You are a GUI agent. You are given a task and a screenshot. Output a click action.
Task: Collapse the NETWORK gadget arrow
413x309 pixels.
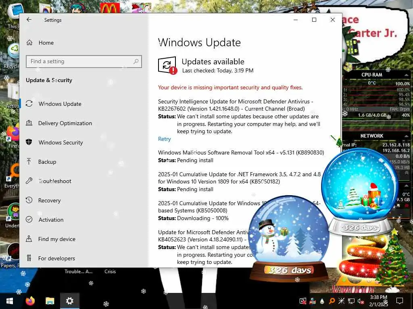pyautogui.click(x=407, y=136)
